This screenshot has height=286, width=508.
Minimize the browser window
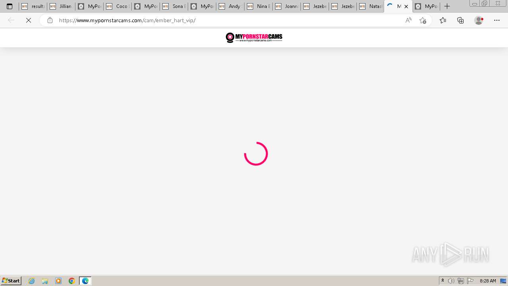474,4
